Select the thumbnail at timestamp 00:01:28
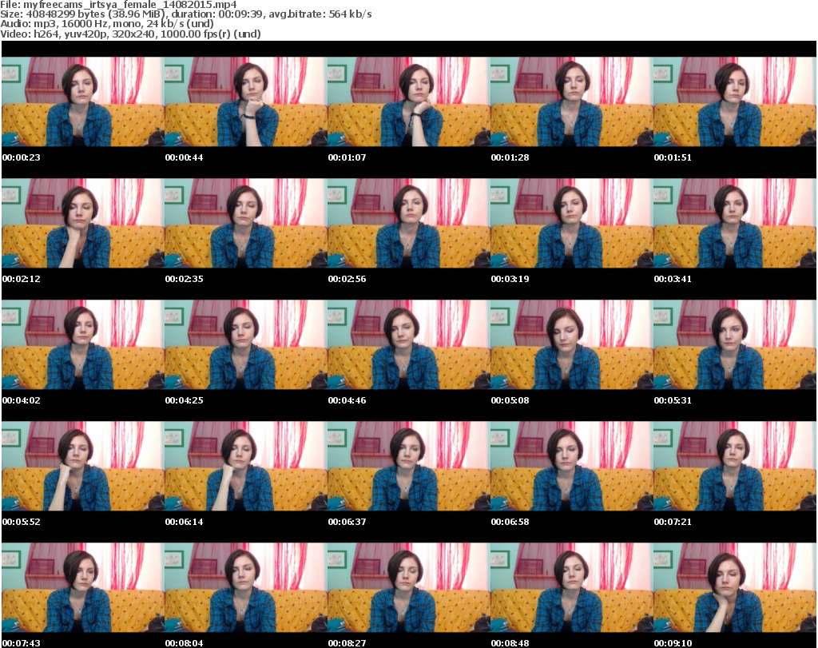The image size is (818, 648). tap(572, 101)
